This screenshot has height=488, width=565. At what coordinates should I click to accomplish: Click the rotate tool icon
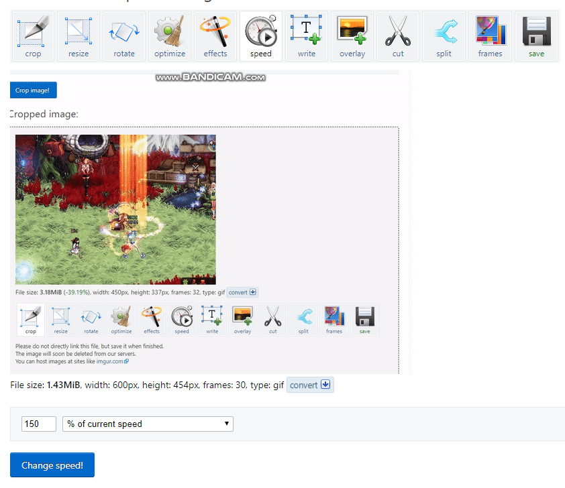[124, 36]
